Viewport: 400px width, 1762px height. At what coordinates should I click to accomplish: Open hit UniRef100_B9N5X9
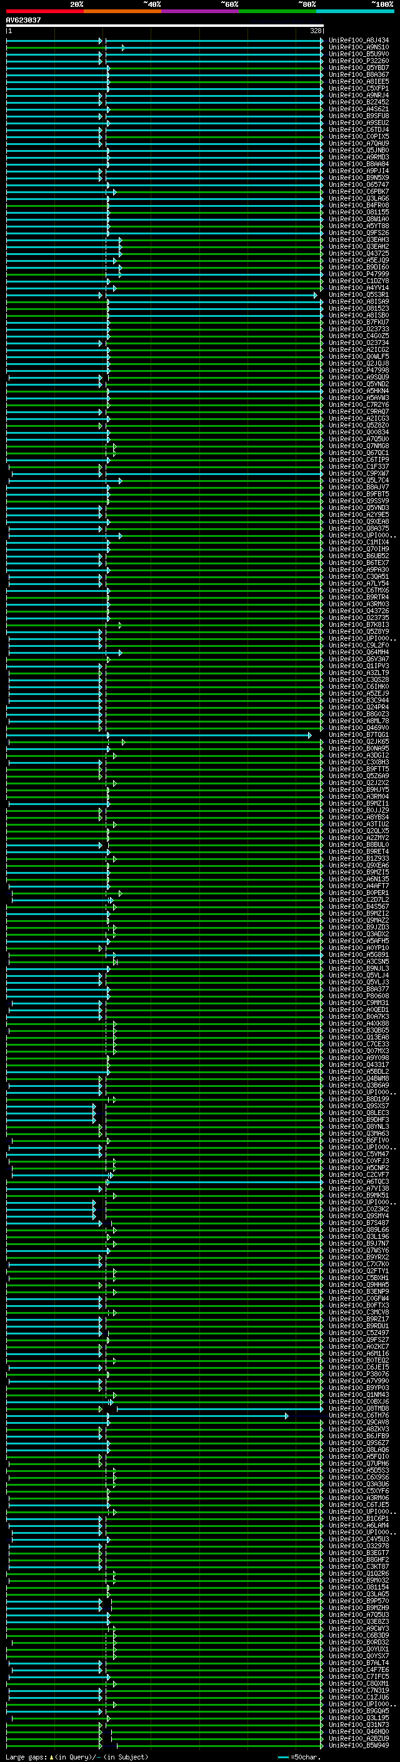[x=359, y=178]
